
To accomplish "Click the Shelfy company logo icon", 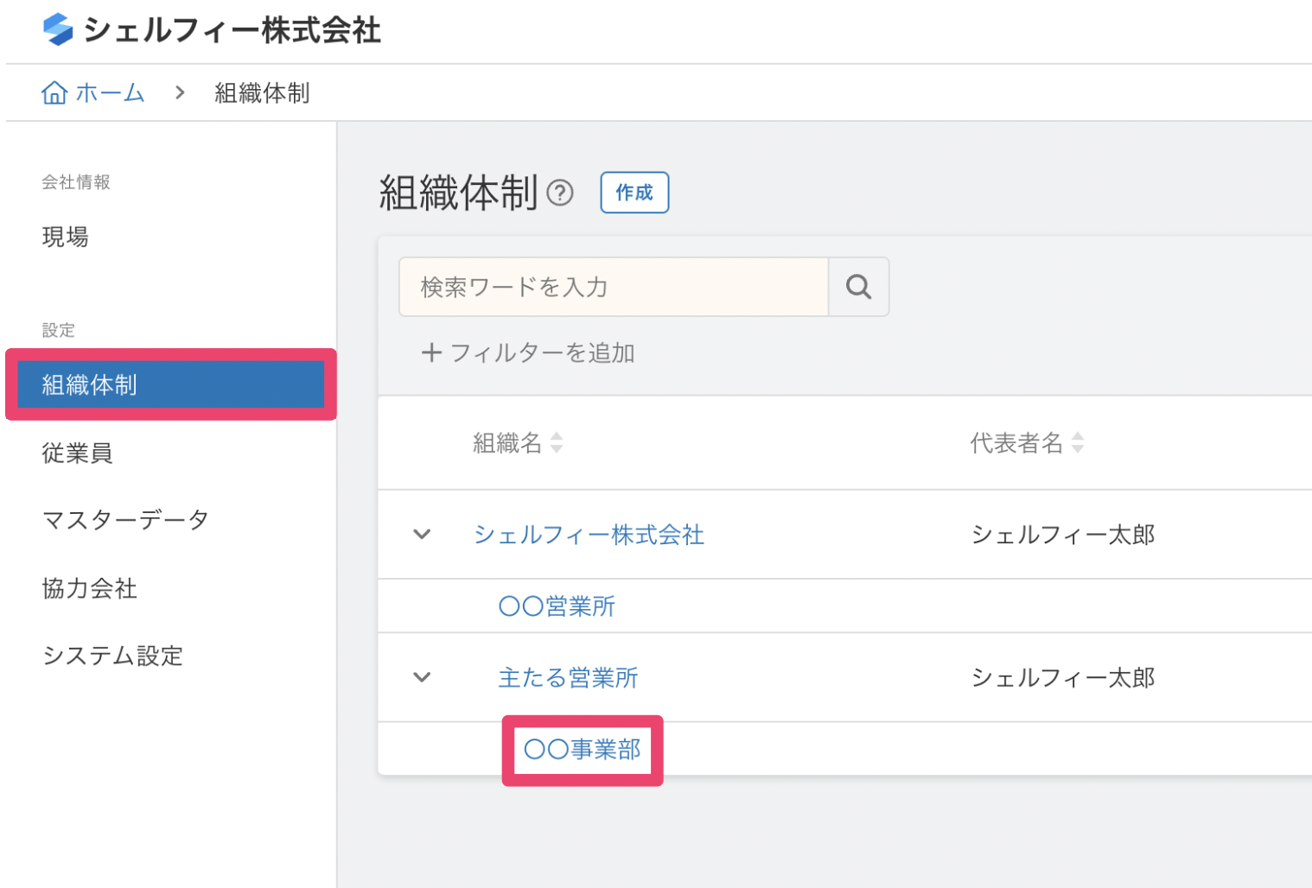I will click(x=58, y=29).
